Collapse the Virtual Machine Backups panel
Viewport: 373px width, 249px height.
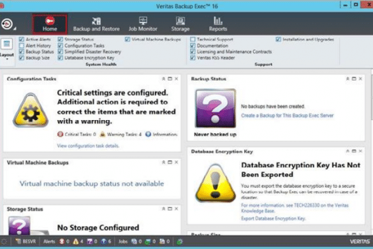pyautogui.click(x=164, y=162)
